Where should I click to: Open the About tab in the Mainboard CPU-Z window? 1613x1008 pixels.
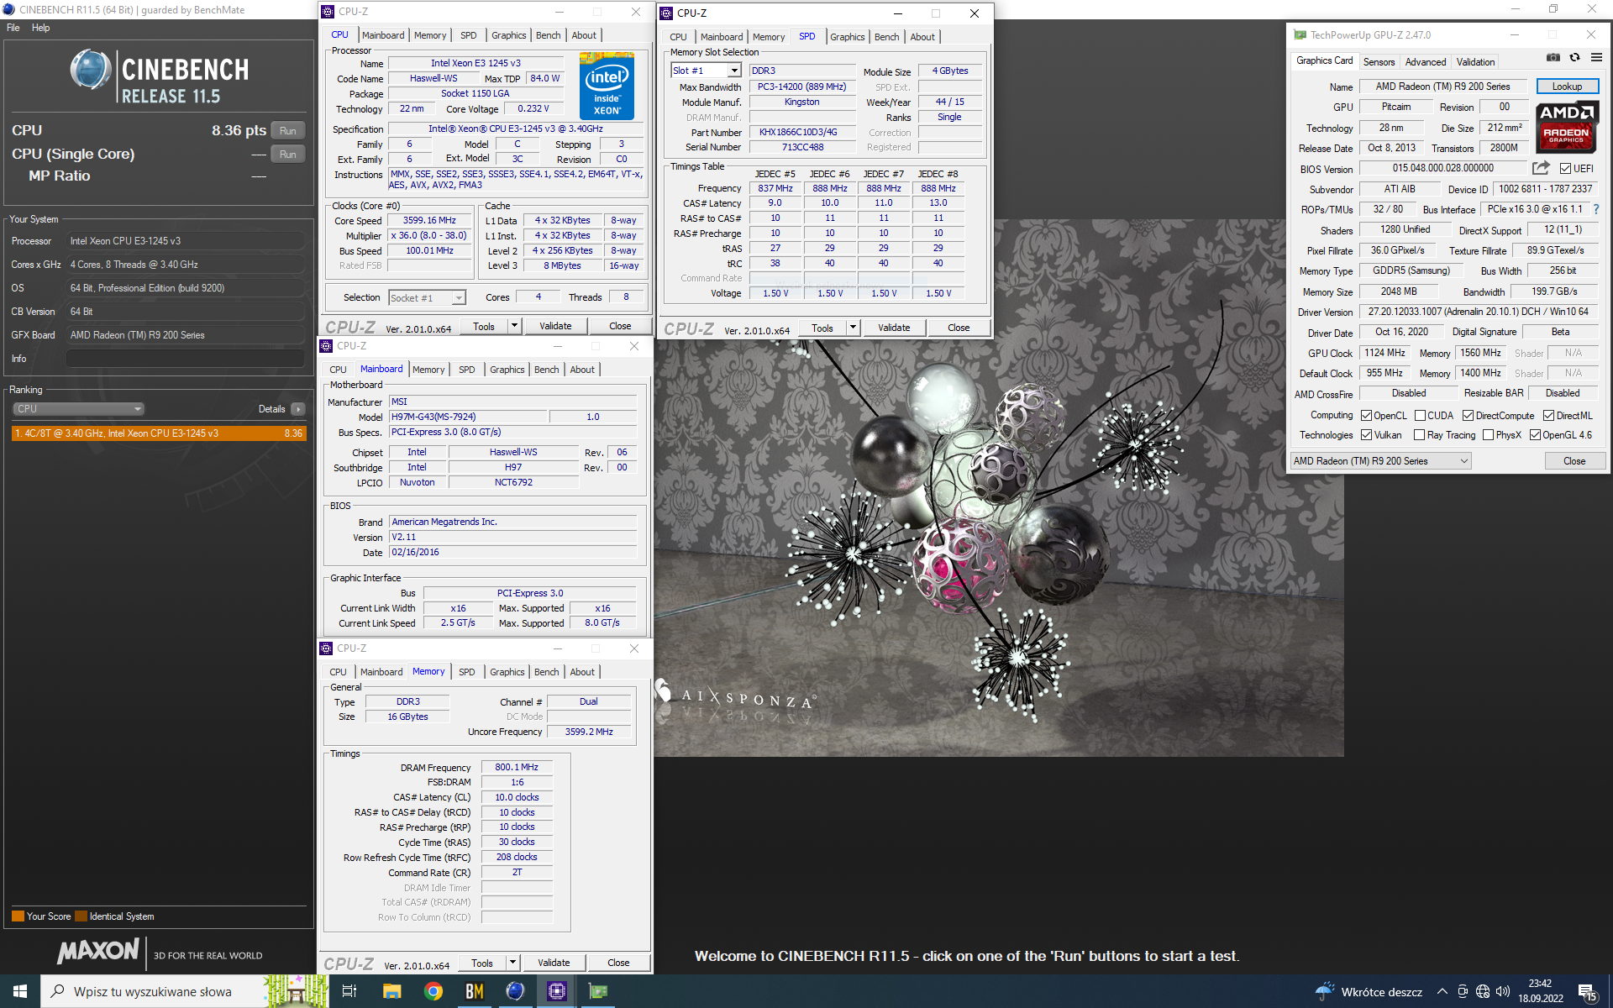point(582,370)
